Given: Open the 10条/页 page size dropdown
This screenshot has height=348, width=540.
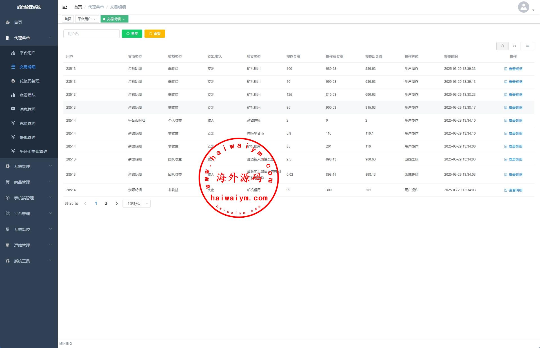Looking at the screenshot, I should pyautogui.click(x=137, y=204).
